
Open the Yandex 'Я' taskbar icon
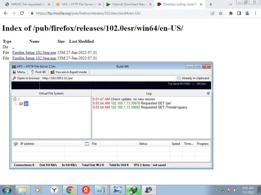(86, 190)
